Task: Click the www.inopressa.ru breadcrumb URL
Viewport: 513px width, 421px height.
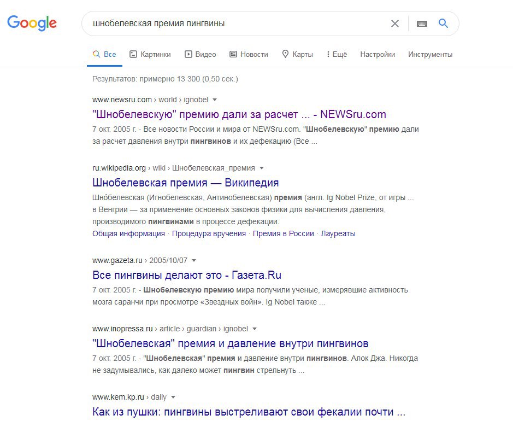Action: (122, 329)
